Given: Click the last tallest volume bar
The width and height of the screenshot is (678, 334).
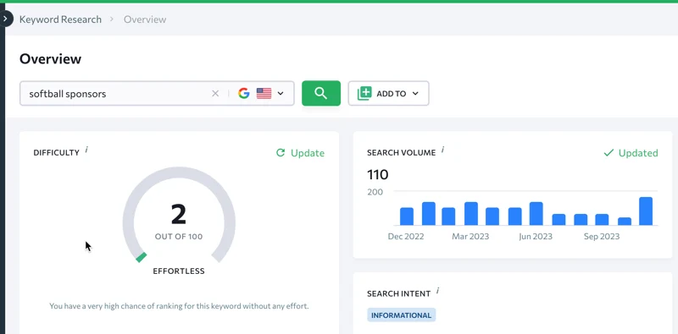Looking at the screenshot, I should [646, 211].
